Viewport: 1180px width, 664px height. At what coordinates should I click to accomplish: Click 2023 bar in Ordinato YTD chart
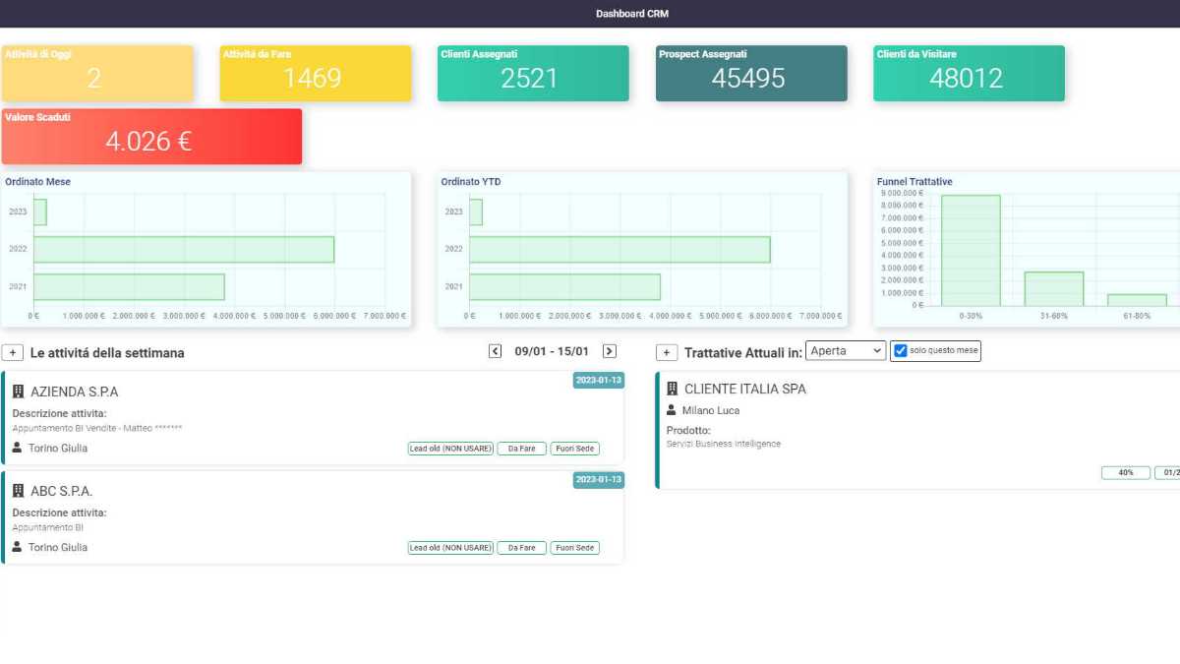click(x=476, y=211)
